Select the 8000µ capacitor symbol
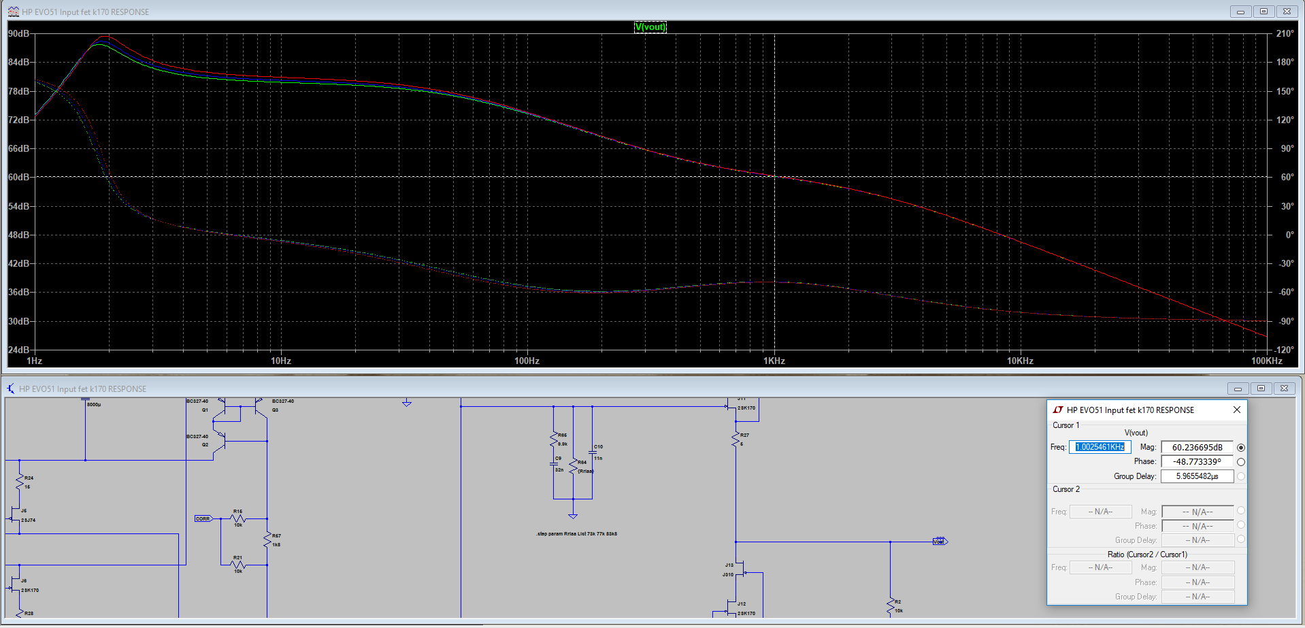 coord(86,400)
